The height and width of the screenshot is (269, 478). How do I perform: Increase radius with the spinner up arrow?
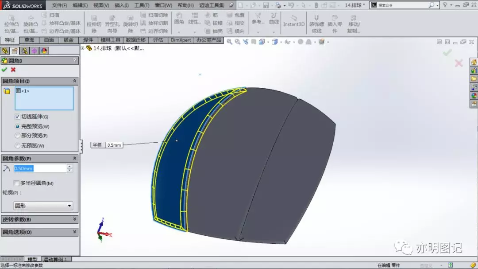69,166
